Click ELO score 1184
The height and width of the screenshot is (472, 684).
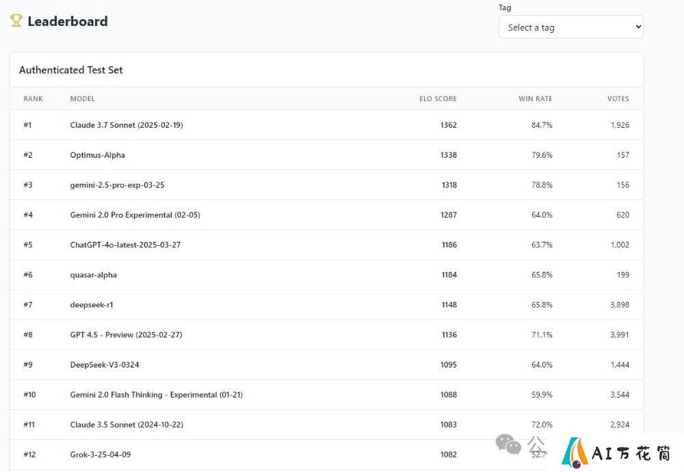coord(449,275)
